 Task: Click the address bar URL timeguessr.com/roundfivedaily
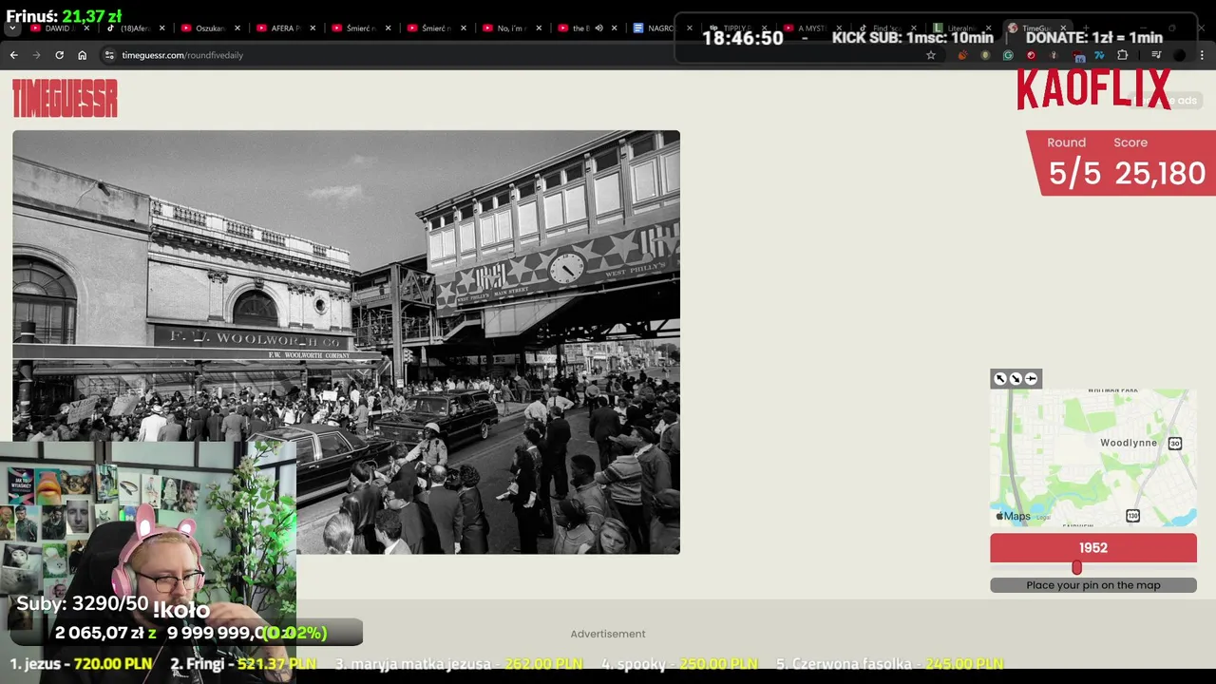coord(182,55)
